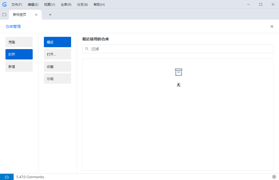279x180 pixels.
Task: Show the 分组 repositories
Action: pos(57,79)
